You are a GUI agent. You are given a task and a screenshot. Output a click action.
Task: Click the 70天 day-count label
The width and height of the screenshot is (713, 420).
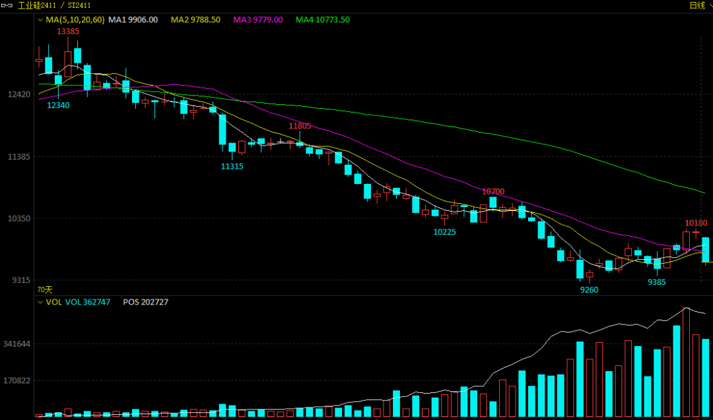(x=45, y=289)
